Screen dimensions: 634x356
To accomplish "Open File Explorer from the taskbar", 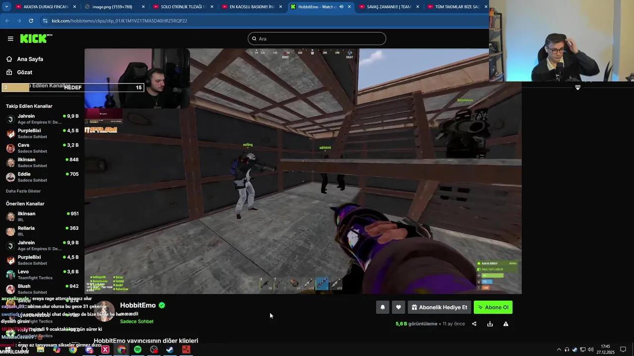I will tap(41, 350).
